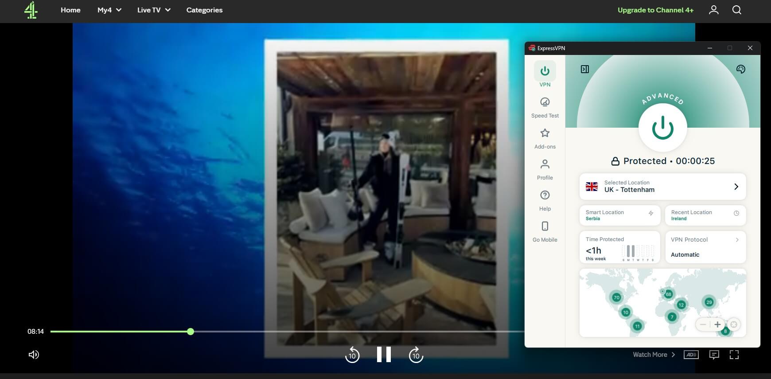
Task: Select the 7 server cluster on map
Action: [x=672, y=316]
